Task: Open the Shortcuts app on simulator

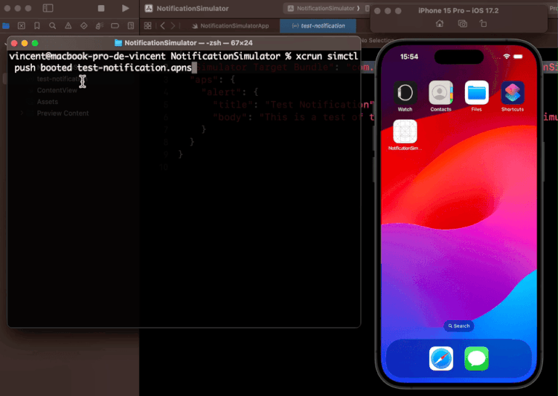Action: click(x=513, y=93)
